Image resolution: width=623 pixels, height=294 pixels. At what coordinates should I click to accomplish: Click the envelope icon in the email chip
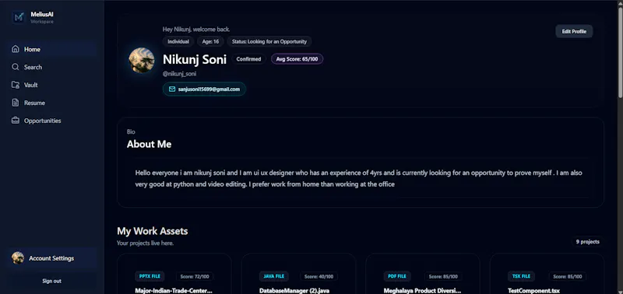(x=172, y=89)
